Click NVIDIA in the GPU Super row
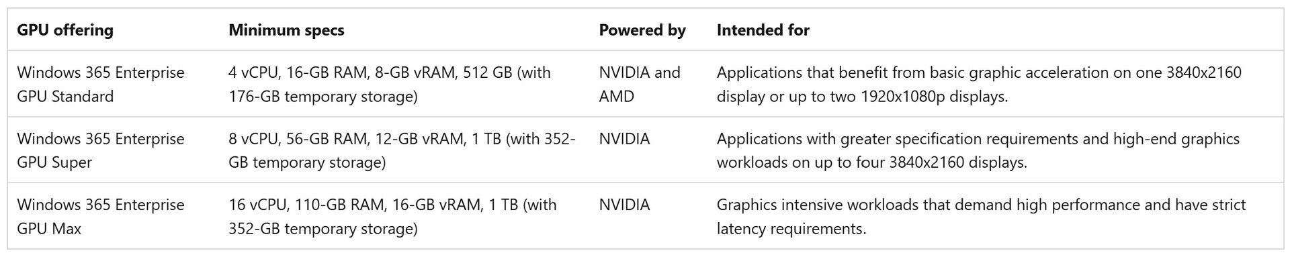 point(624,139)
